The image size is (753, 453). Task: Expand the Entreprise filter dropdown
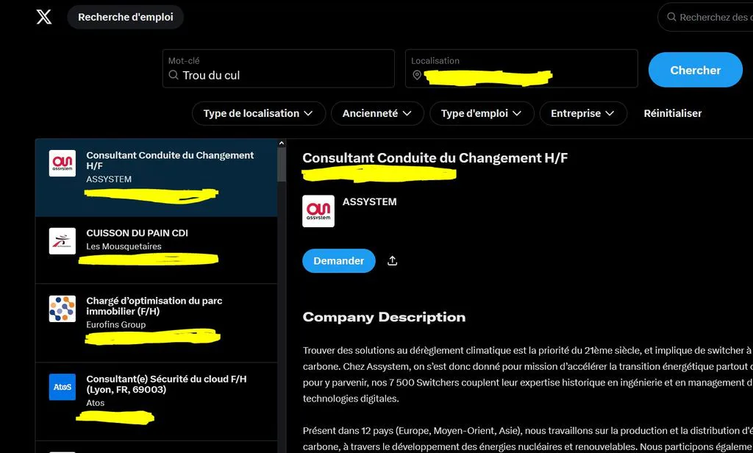pos(583,113)
